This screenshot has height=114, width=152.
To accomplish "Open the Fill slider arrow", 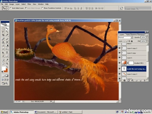I will pyautogui.click(x=147, y=41).
